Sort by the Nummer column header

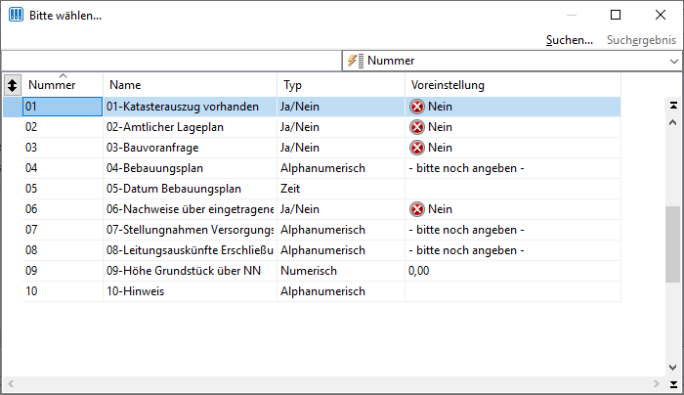point(63,85)
